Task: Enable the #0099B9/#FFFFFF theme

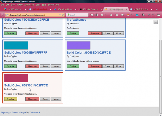Action: point(10,66)
